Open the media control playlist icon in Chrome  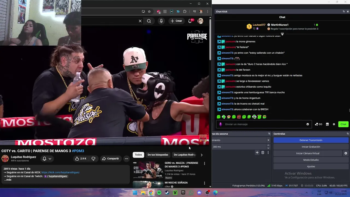point(194,11)
